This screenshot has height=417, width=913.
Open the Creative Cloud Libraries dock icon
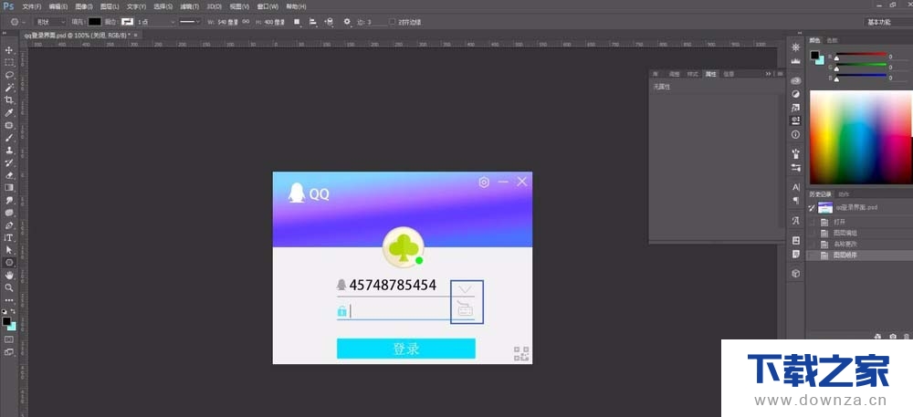pyautogui.click(x=795, y=80)
